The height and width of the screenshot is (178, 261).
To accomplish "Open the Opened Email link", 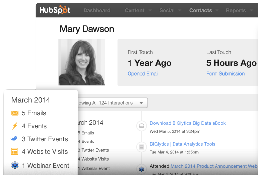I will [143, 74].
